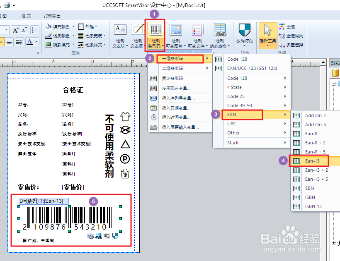340x261 pixels.
Task: Open the Draw Variable File (绘制可变文件) tool
Action: coord(197,36)
